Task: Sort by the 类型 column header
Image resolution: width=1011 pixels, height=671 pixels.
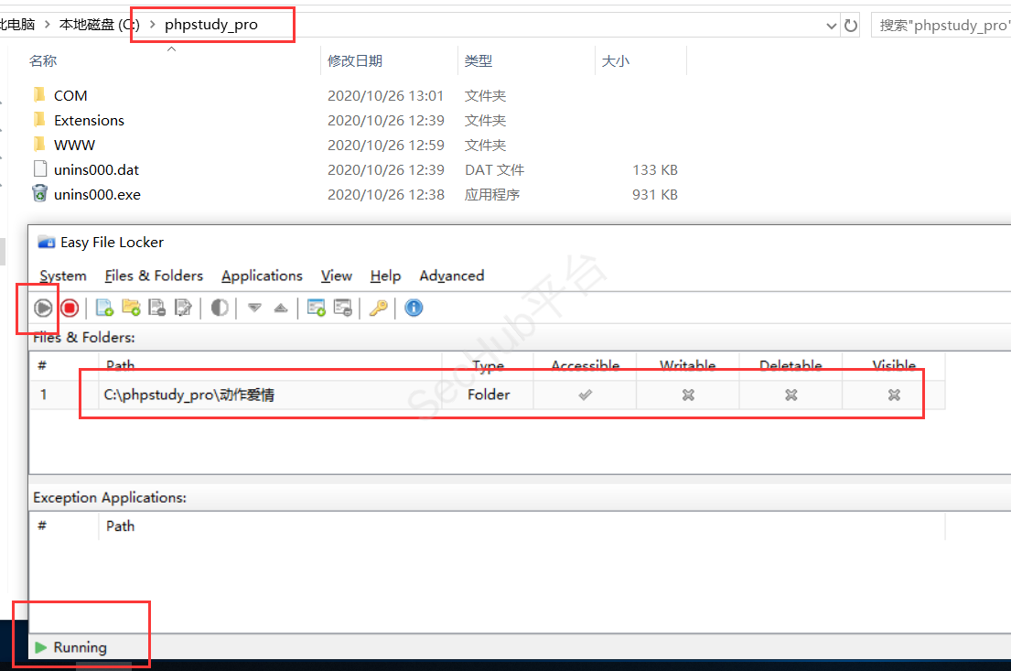Action: [x=479, y=60]
